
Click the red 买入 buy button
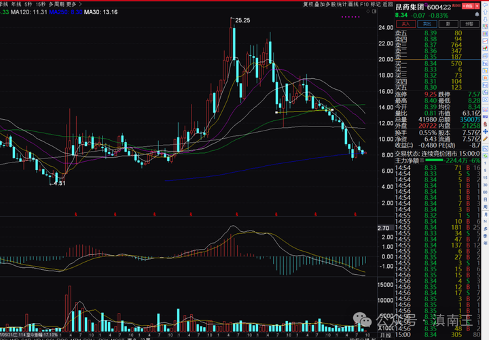(x=405, y=24)
